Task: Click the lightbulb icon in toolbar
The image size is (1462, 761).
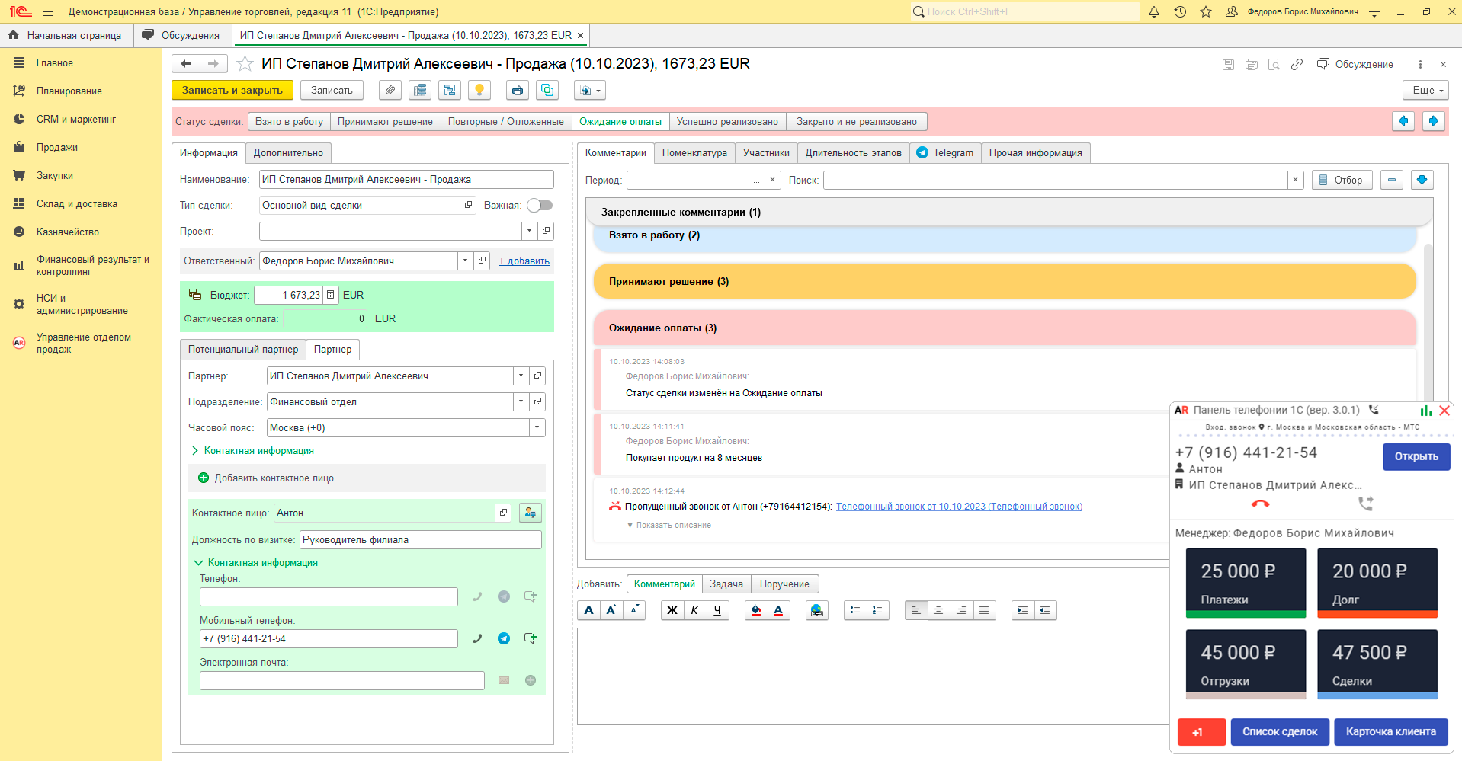Action: (x=479, y=90)
